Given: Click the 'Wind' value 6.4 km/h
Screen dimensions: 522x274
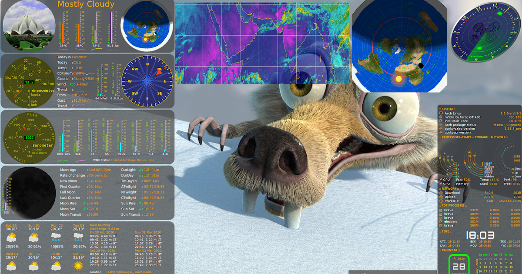Looking at the screenshot, I should [x=81, y=84].
